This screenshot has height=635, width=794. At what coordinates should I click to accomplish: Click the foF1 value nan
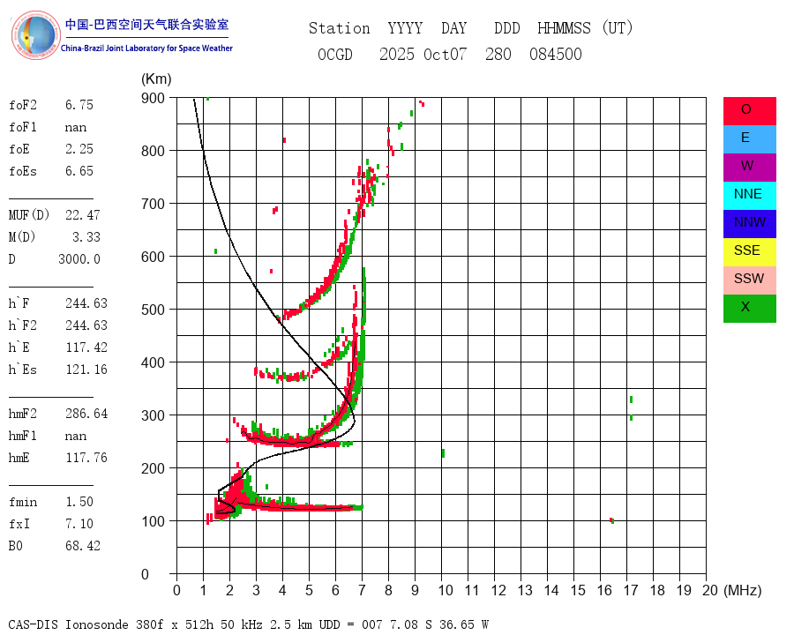click(x=76, y=127)
